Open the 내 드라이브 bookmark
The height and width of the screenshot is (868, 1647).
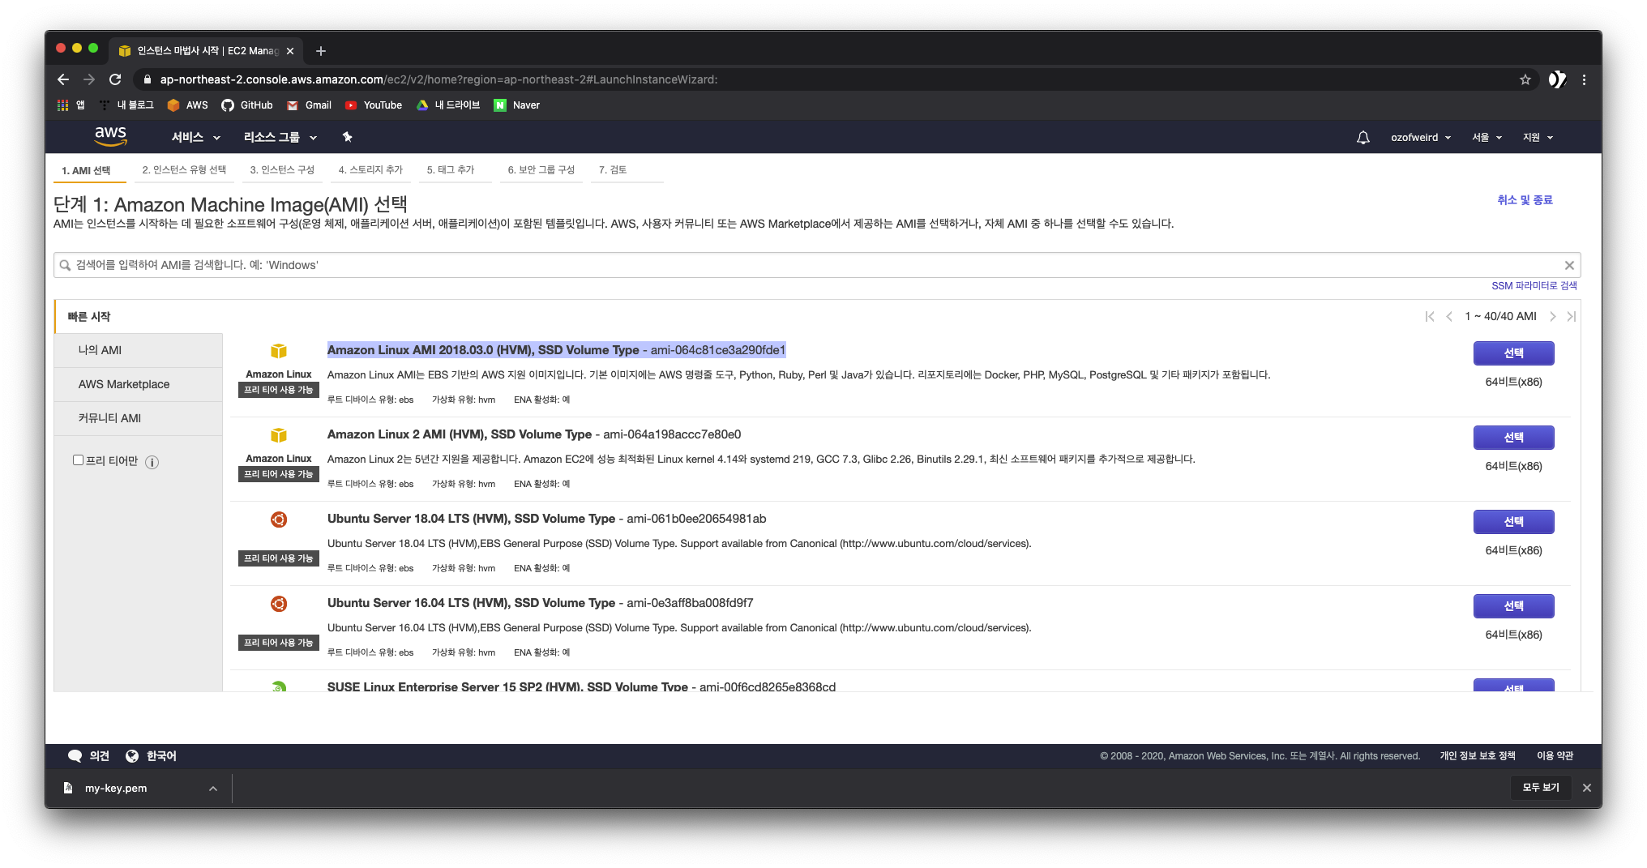coord(448,105)
